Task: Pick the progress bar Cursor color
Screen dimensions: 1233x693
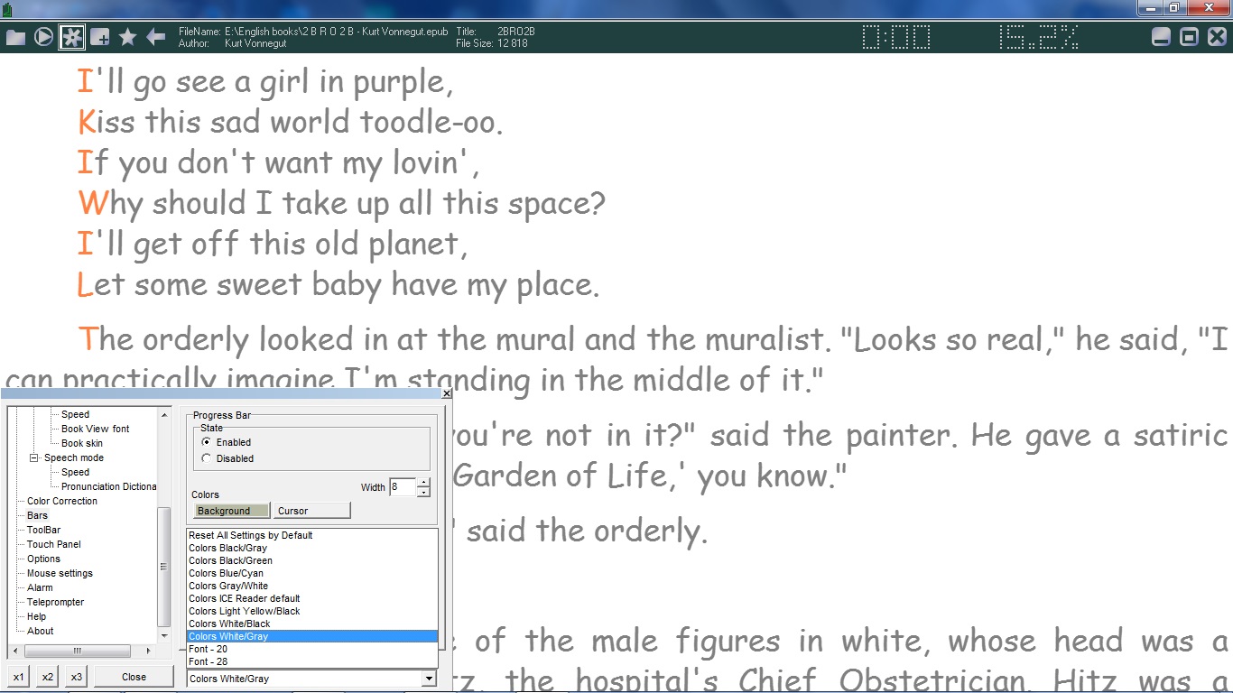Action: click(x=312, y=511)
